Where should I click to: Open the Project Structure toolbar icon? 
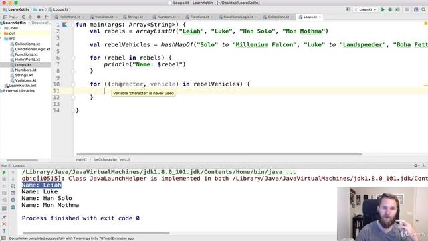(x=416, y=9)
